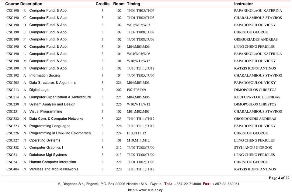Click the Instructor column header
The width and height of the screenshot is (292, 192).
tap(243, 4)
